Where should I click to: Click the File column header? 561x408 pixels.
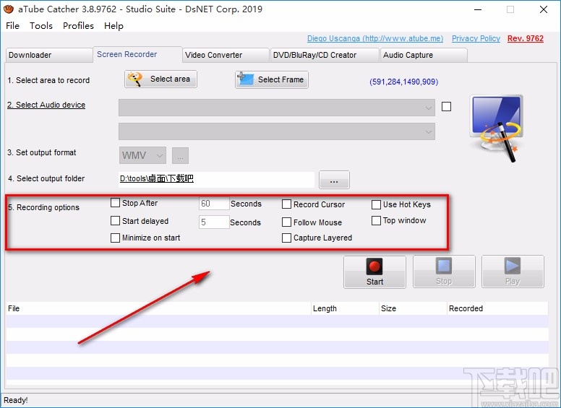158,308
